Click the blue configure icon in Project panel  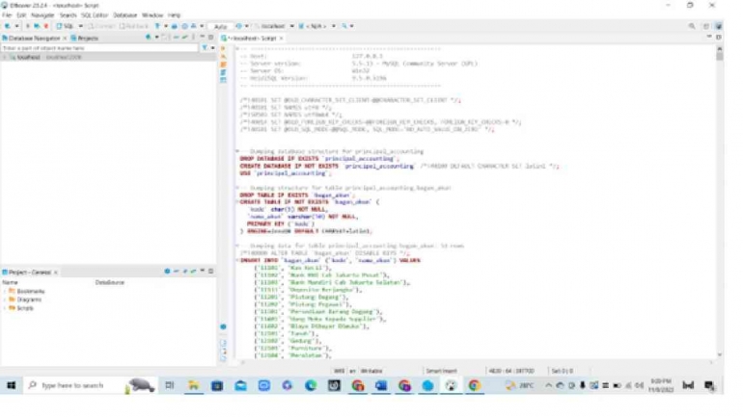coord(167,272)
